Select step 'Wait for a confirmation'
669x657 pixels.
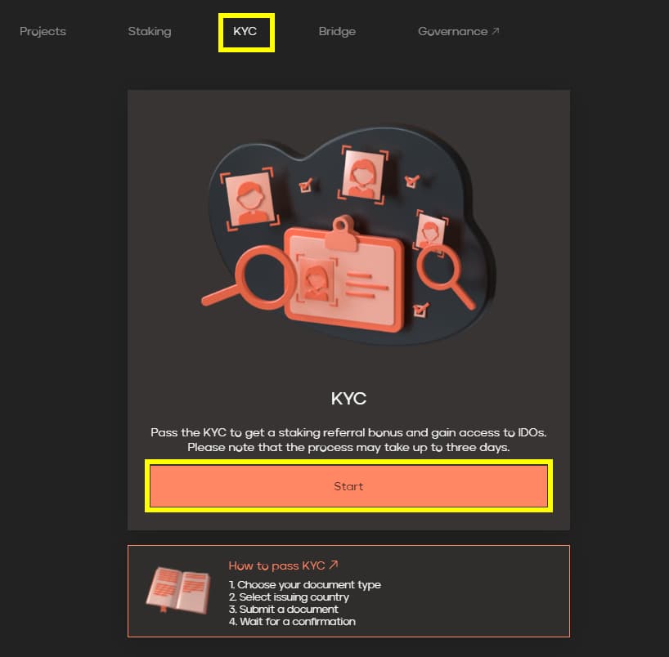point(292,622)
